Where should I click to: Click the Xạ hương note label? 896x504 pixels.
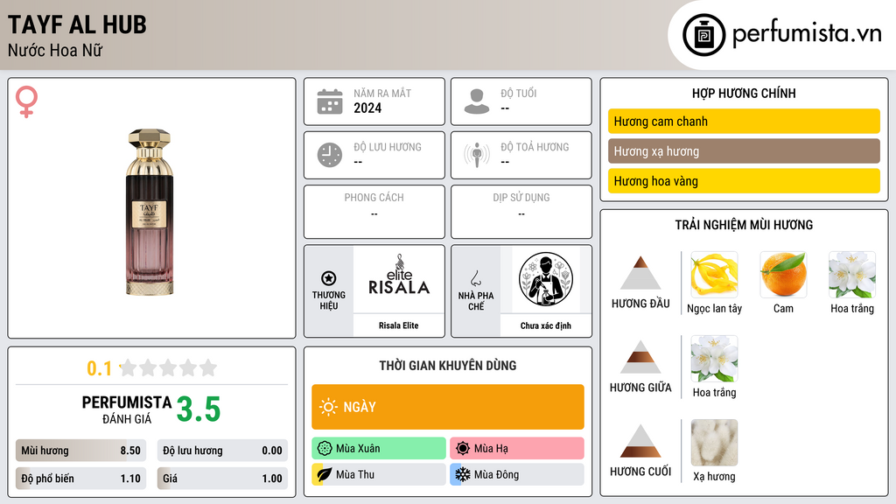pyautogui.click(x=714, y=477)
